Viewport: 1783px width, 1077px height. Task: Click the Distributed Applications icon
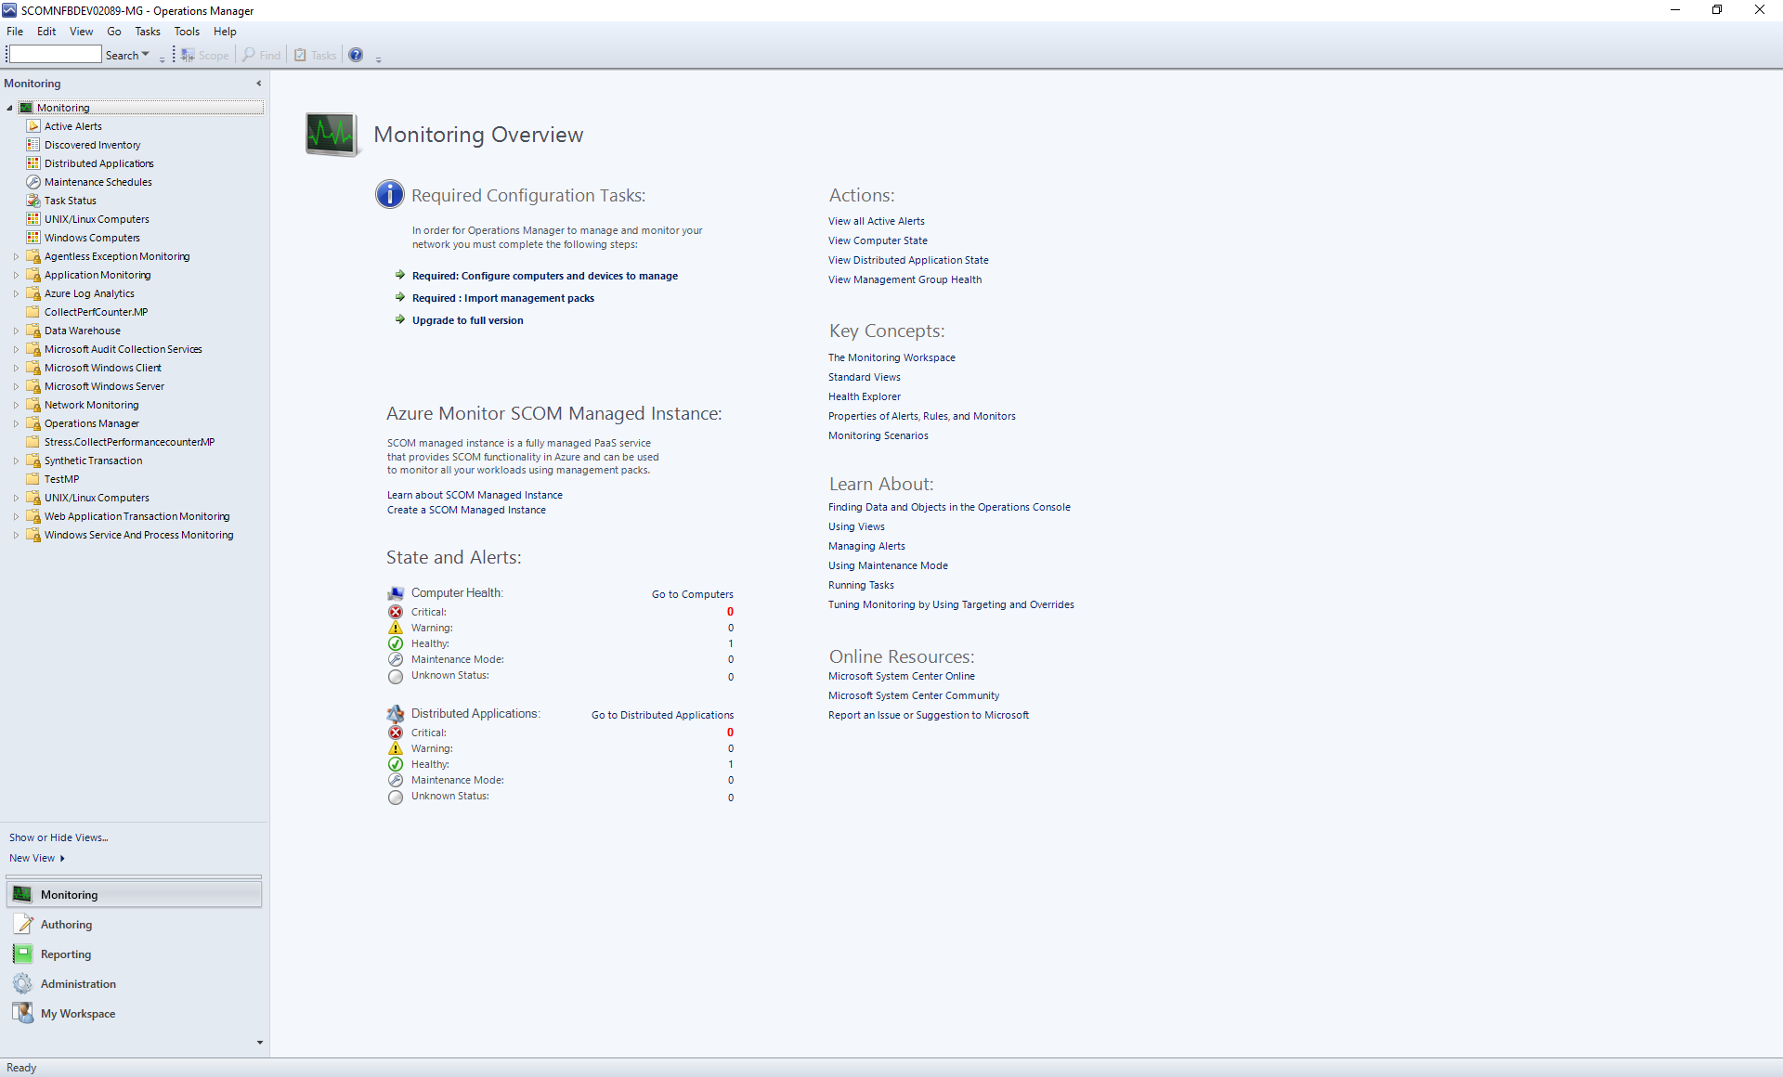click(x=34, y=163)
